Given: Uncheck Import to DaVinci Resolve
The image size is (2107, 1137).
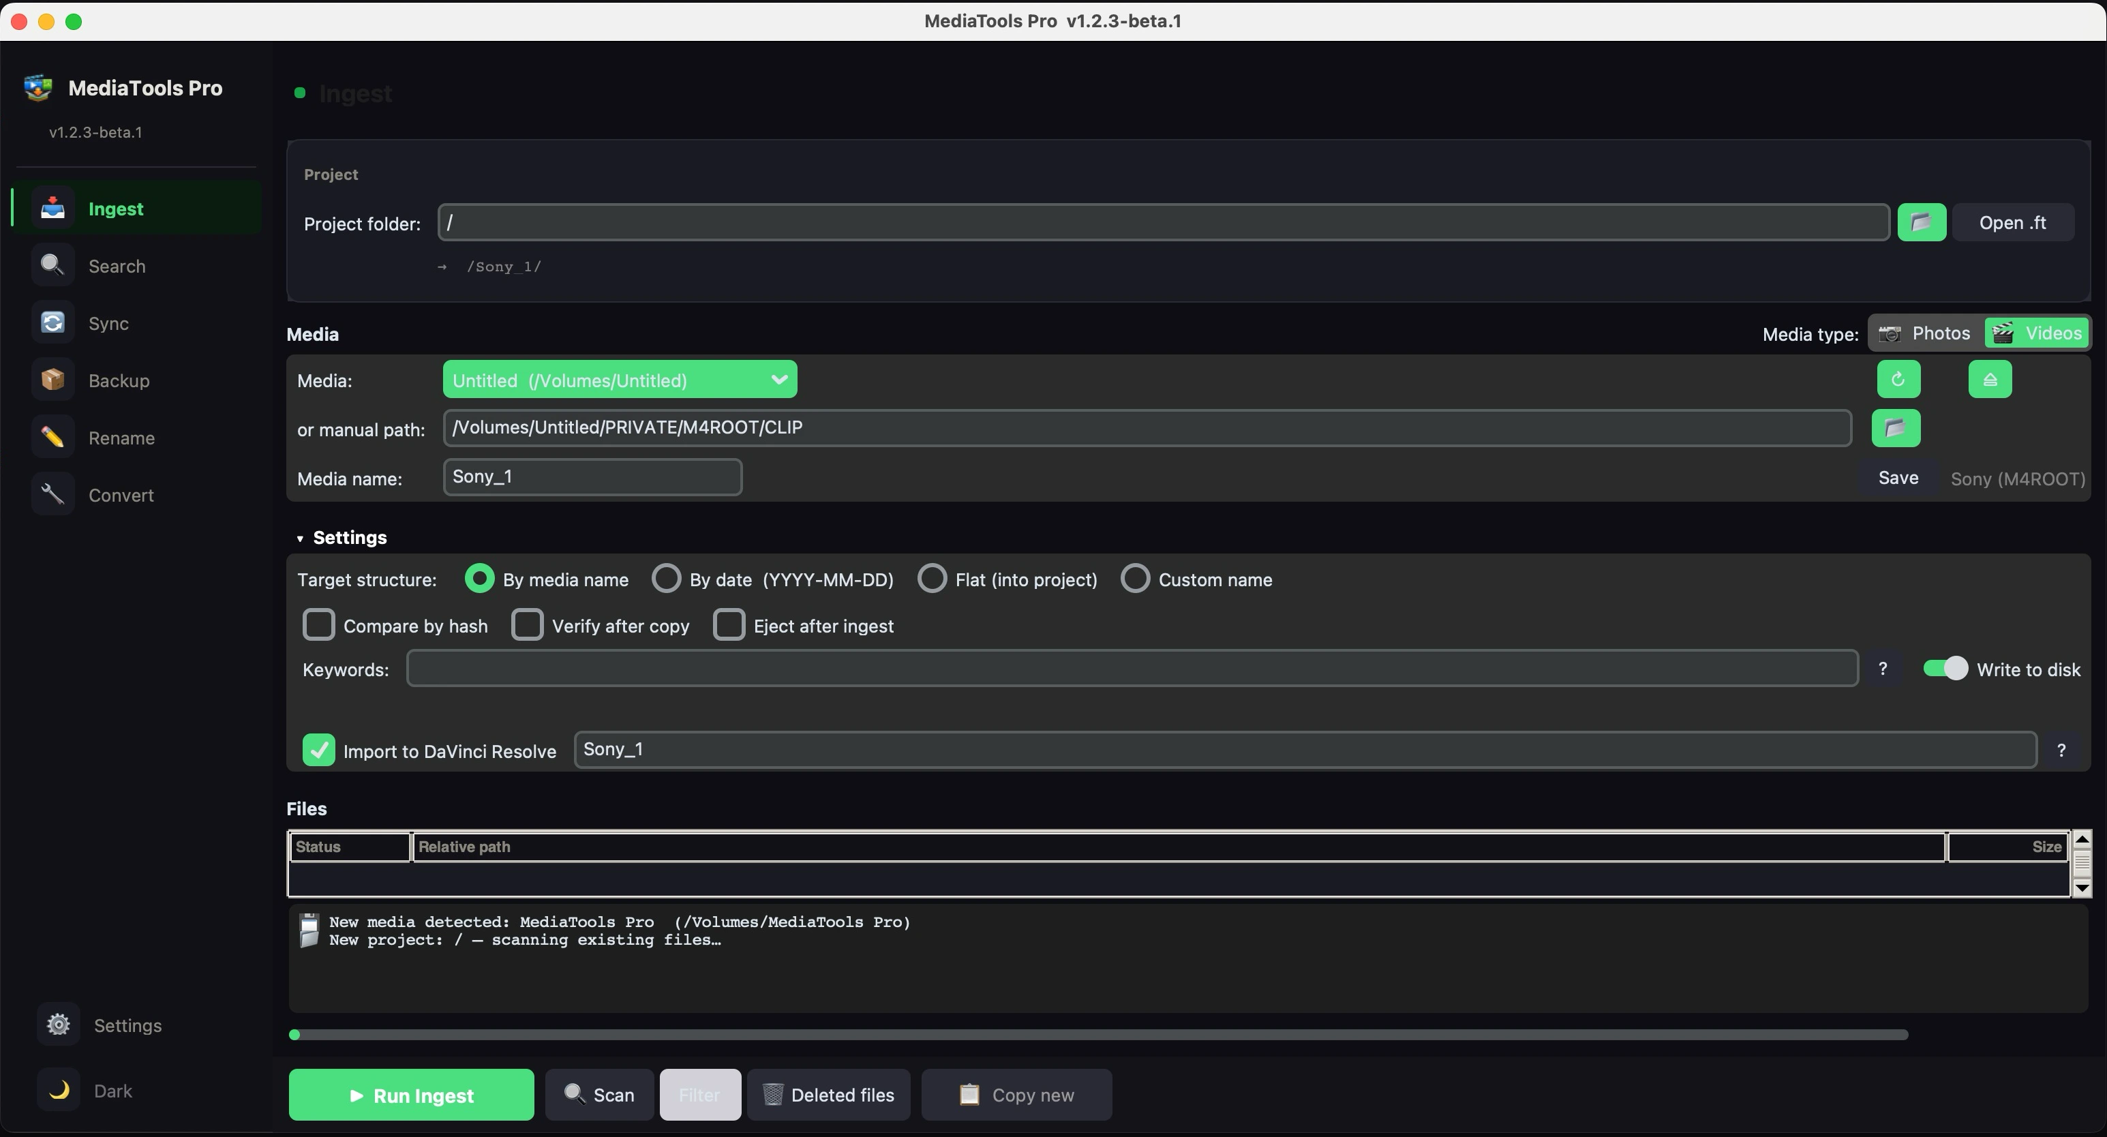Looking at the screenshot, I should tap(319, 750).
